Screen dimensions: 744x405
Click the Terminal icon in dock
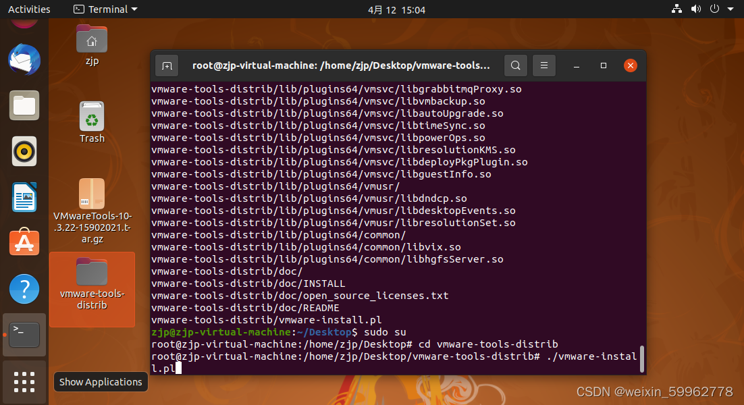point(24,335)
